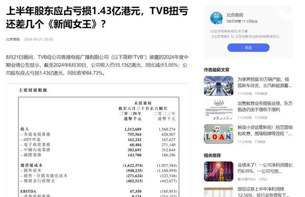
Task: Click the 作者最新文章 section heading
Action: point(216,70)
